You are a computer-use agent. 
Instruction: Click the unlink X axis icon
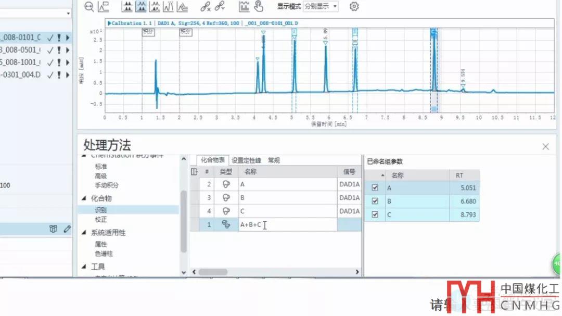click(x=206, y=7)
